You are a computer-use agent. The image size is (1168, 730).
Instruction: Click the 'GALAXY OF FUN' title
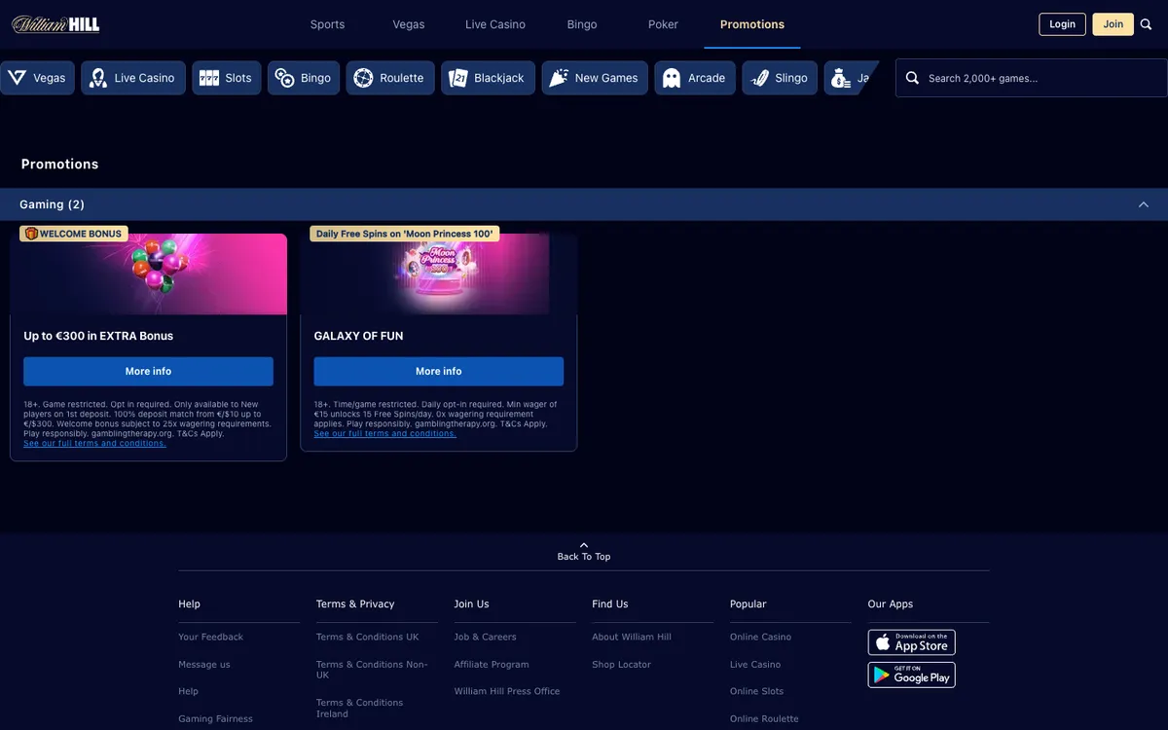(358, 336)
